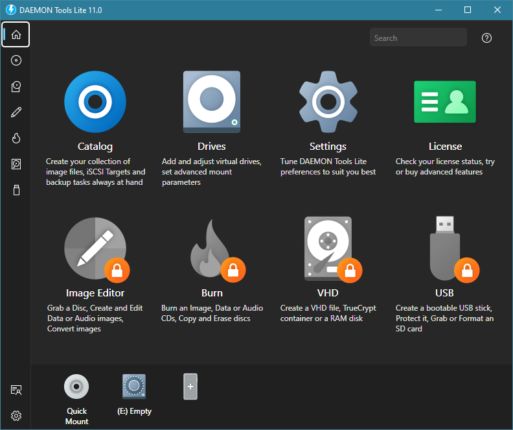Image resolution: width=513 pixels, height=430 pixels.
Task: Close the DAEMON Tools window
Action: [497, 10]
